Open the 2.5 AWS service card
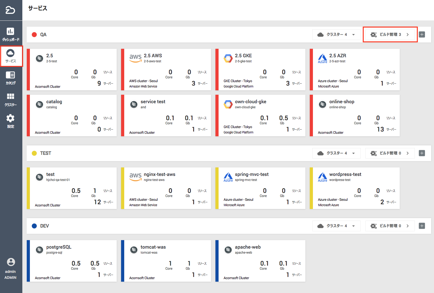Viewport: 434px width, 293px height. coord(166,70)
